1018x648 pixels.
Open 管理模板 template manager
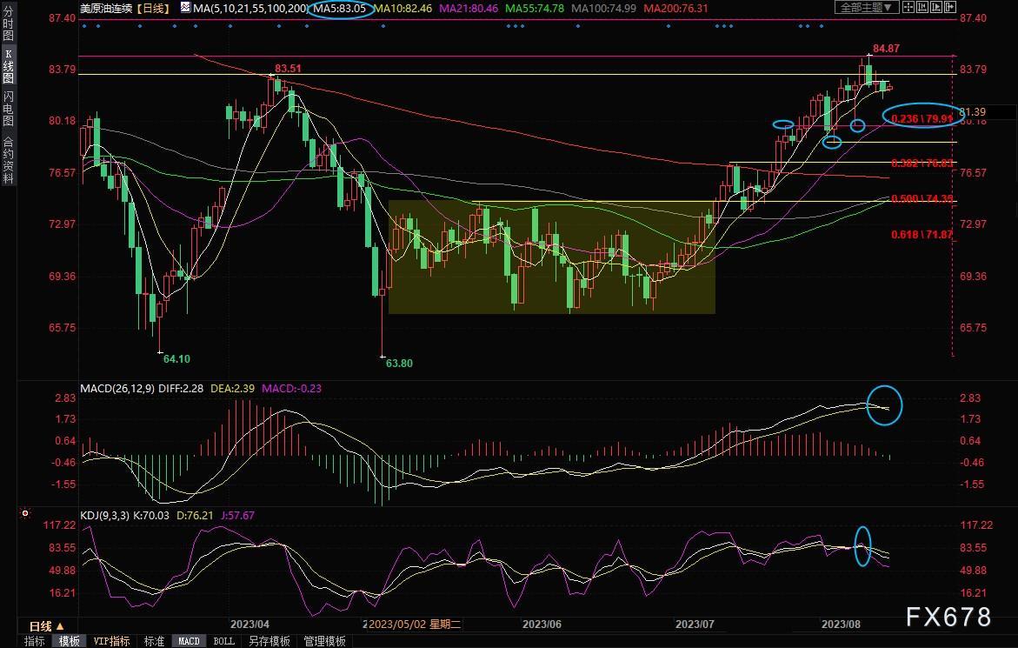(x=324, y=641)
